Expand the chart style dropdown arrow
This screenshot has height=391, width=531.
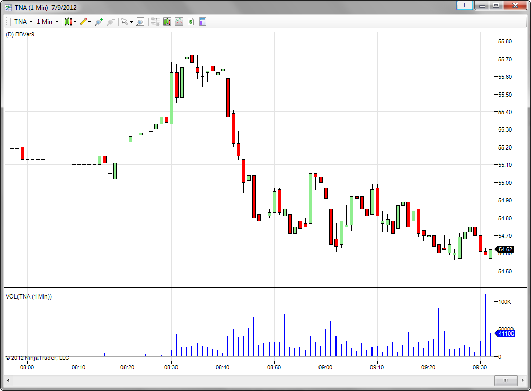tap(75, 22)
